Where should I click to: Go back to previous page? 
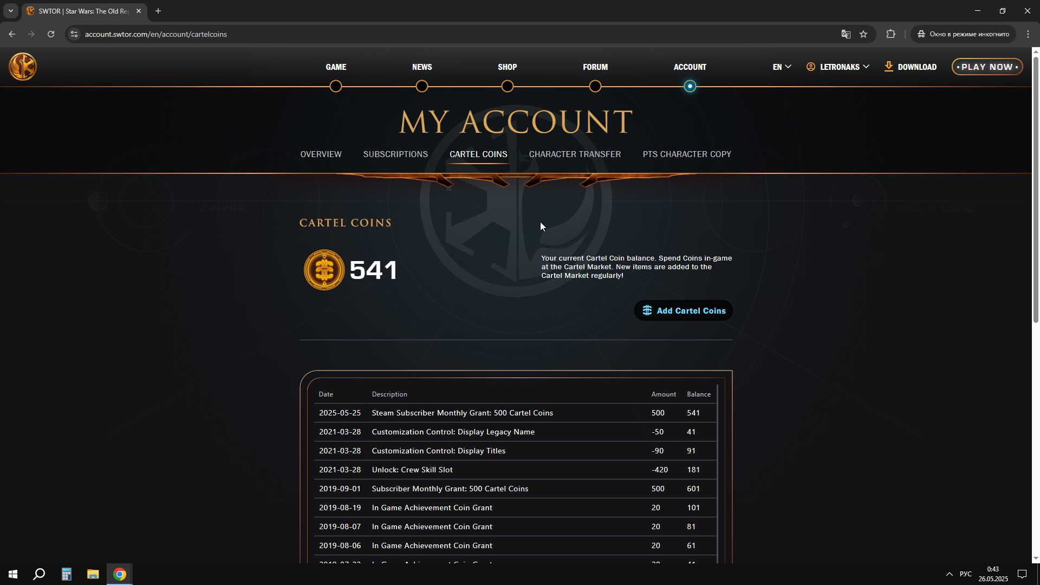click(x=12, y=34)
